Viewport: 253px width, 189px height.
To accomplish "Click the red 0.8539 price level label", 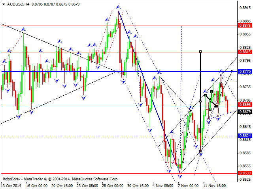I will [x=245, y=173].
